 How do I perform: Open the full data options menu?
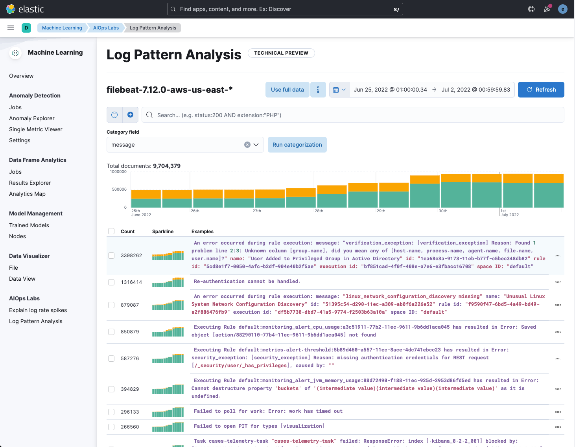tap(318, 90)
